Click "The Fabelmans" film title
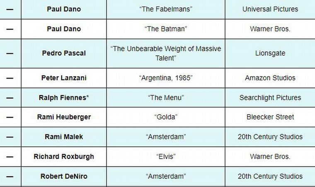Viewport: 315px width, 187px height. point(166,9)
